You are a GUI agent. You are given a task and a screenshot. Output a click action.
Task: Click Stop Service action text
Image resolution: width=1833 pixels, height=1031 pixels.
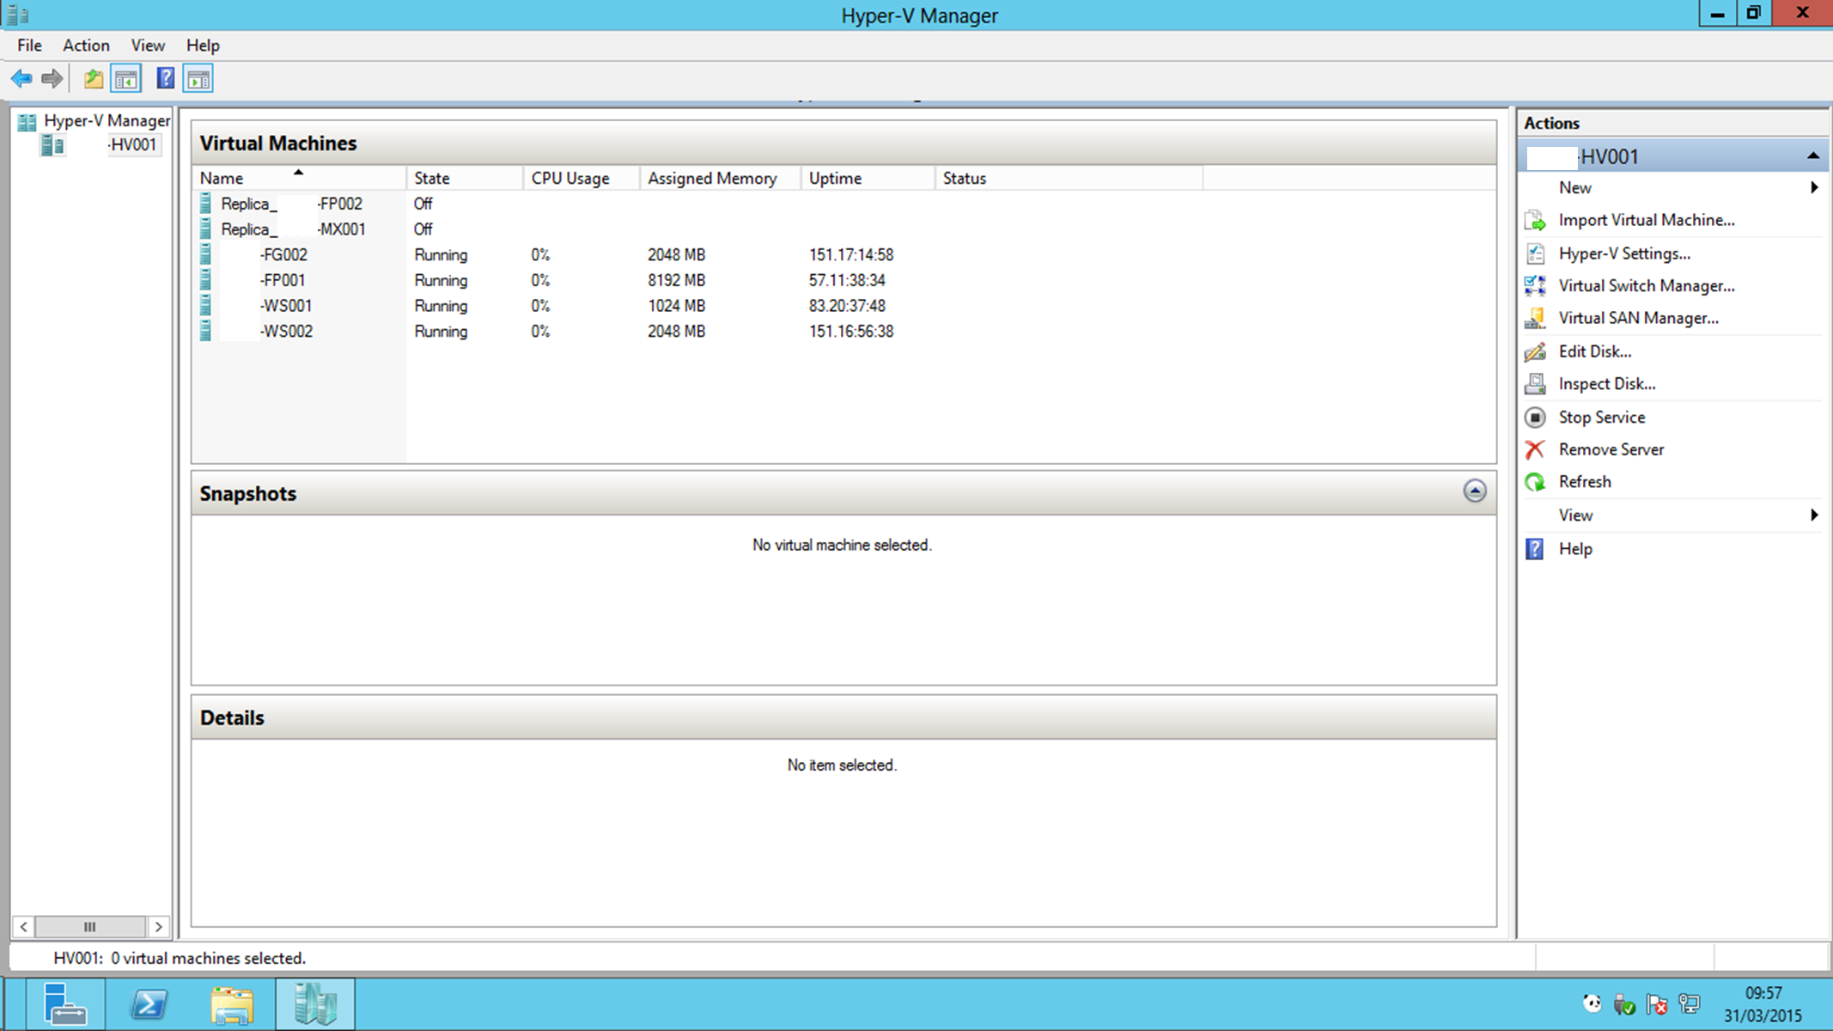[1602, 418]
